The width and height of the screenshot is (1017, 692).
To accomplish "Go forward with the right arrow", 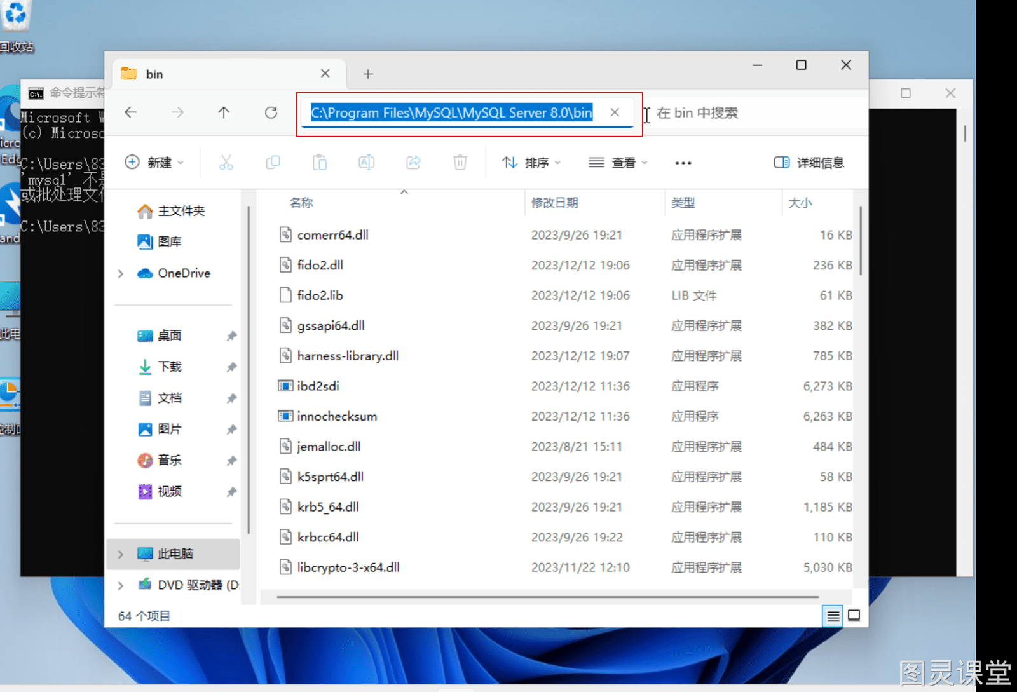I will pyautogui.click(x=177, y=112).
